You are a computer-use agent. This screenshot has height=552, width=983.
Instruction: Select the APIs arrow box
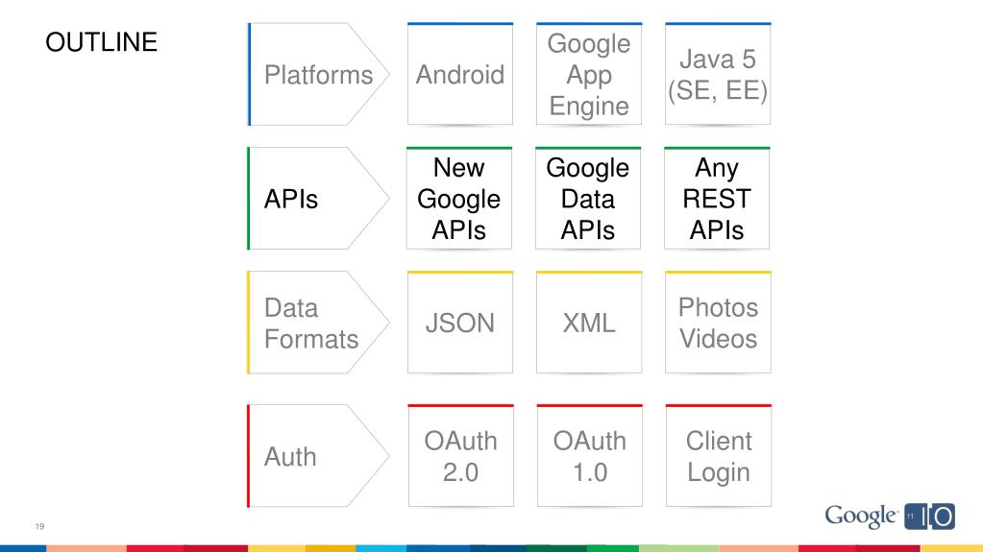[x=318, y=198]
